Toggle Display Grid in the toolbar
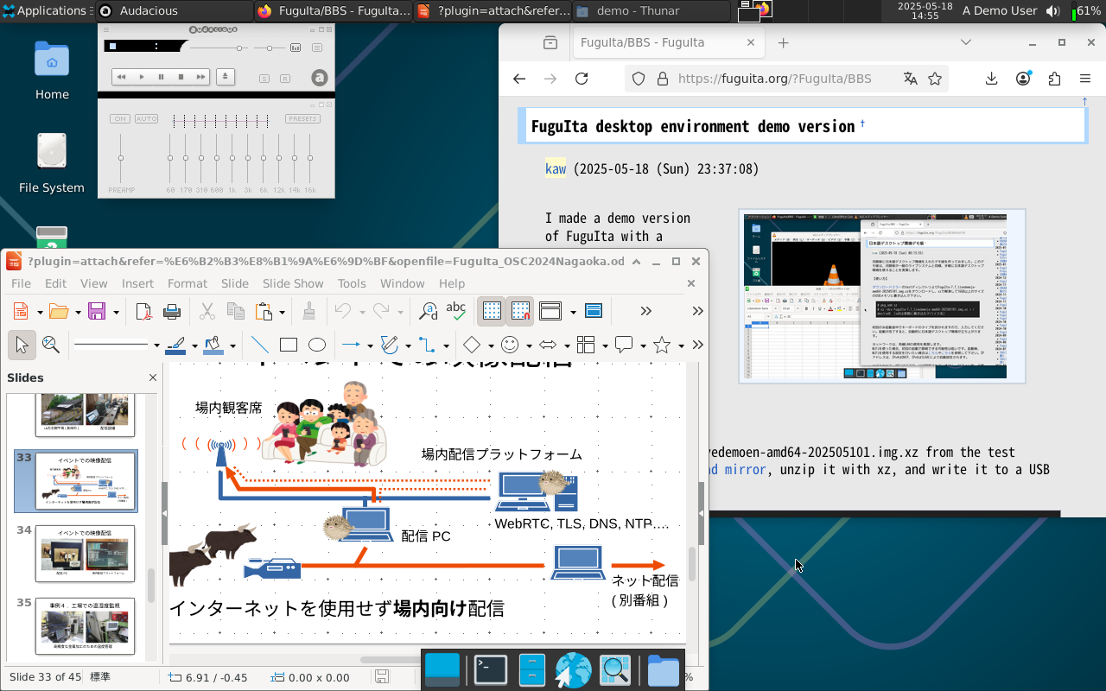This screenshot has width=1106, height=691. pos(492,311)
